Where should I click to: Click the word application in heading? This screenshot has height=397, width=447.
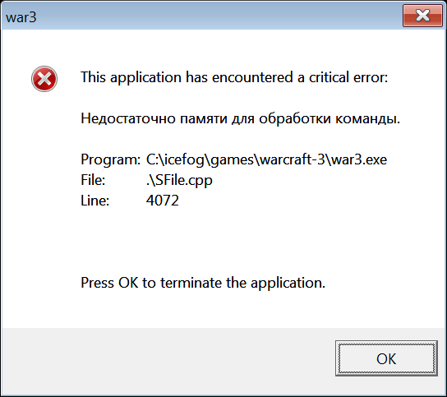pyautogui.click(x=145, y=77)
